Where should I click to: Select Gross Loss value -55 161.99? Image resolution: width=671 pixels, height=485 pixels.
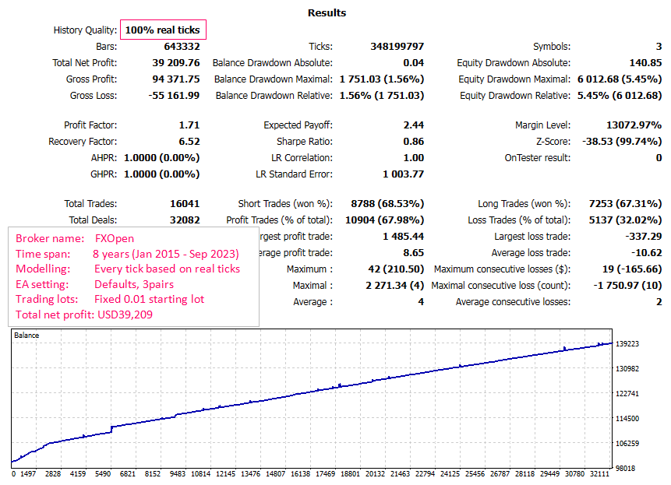(174, 95)
